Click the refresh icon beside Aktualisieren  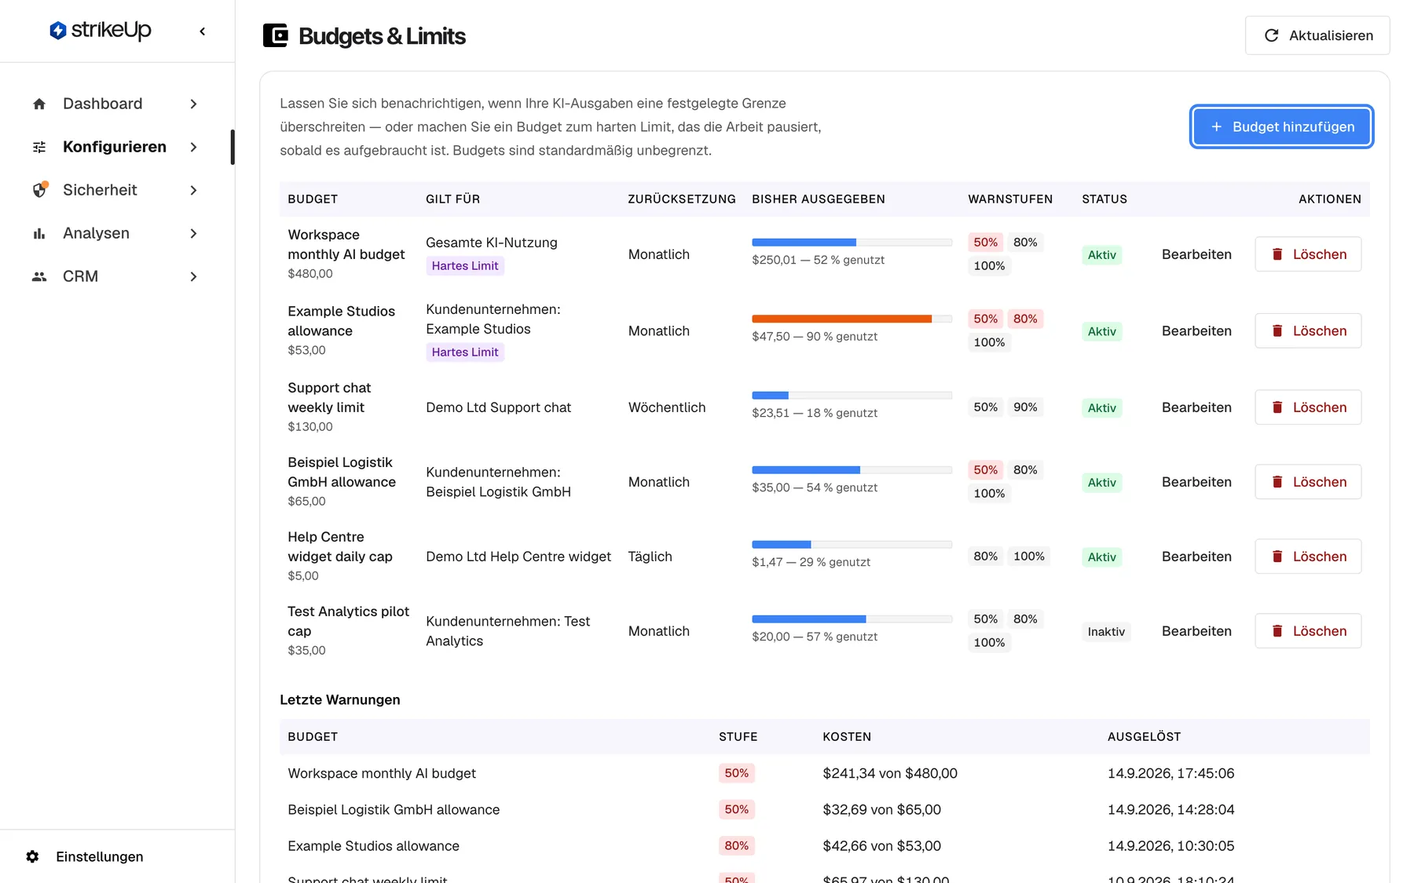[x=1271, y=35]
